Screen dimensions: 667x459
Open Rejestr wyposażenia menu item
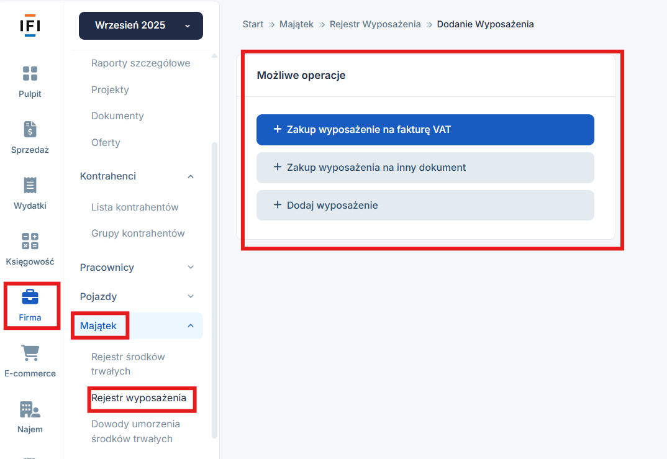coord(138,398)
